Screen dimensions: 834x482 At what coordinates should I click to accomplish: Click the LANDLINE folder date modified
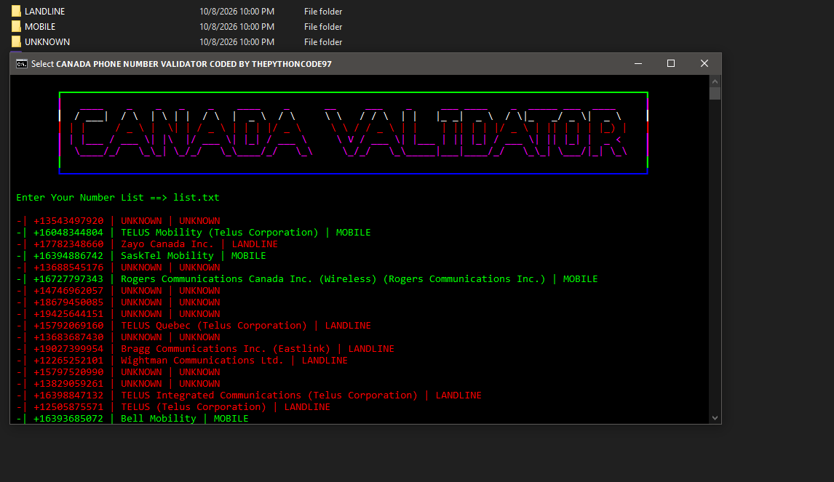coord(237,11)
